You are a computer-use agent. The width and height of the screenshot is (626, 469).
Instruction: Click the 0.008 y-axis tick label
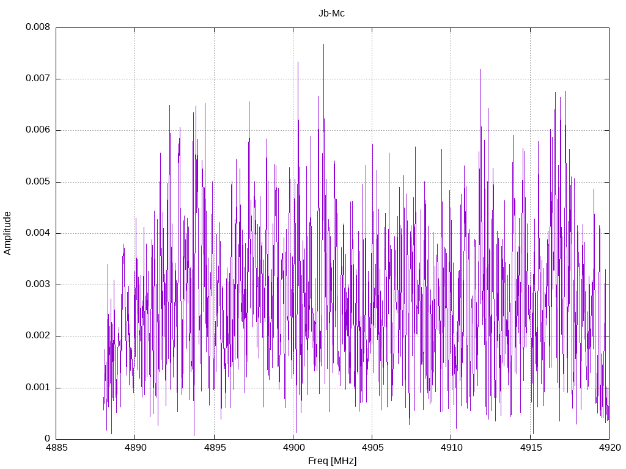(38, 27)
